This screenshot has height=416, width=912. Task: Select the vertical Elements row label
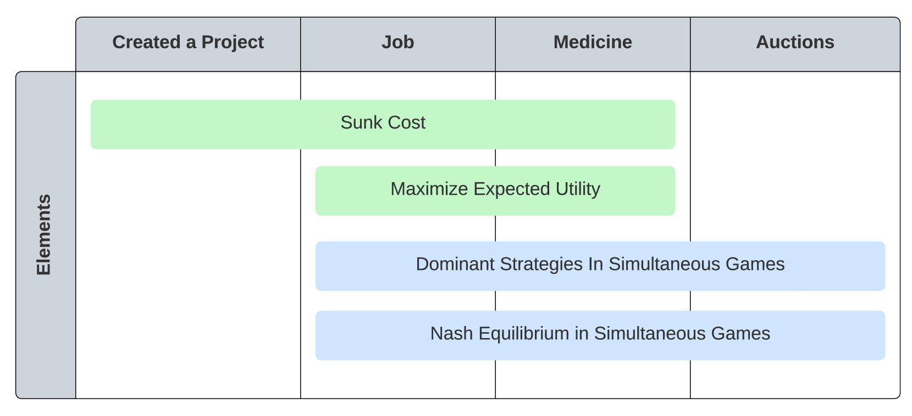point(45,235)
